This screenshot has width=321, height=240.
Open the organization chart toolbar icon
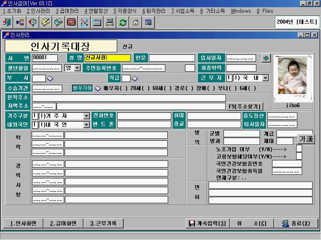point(20,22)
